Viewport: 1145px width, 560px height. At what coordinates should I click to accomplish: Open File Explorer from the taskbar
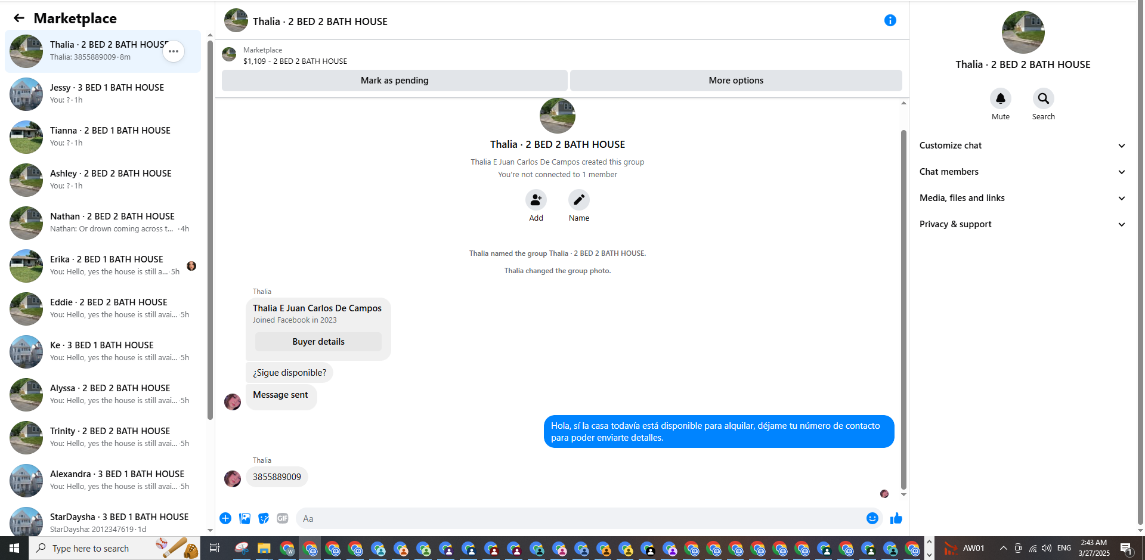click(264, 548)
